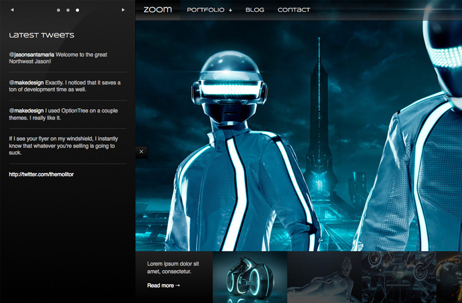Open the Contact page

(293, 10)
